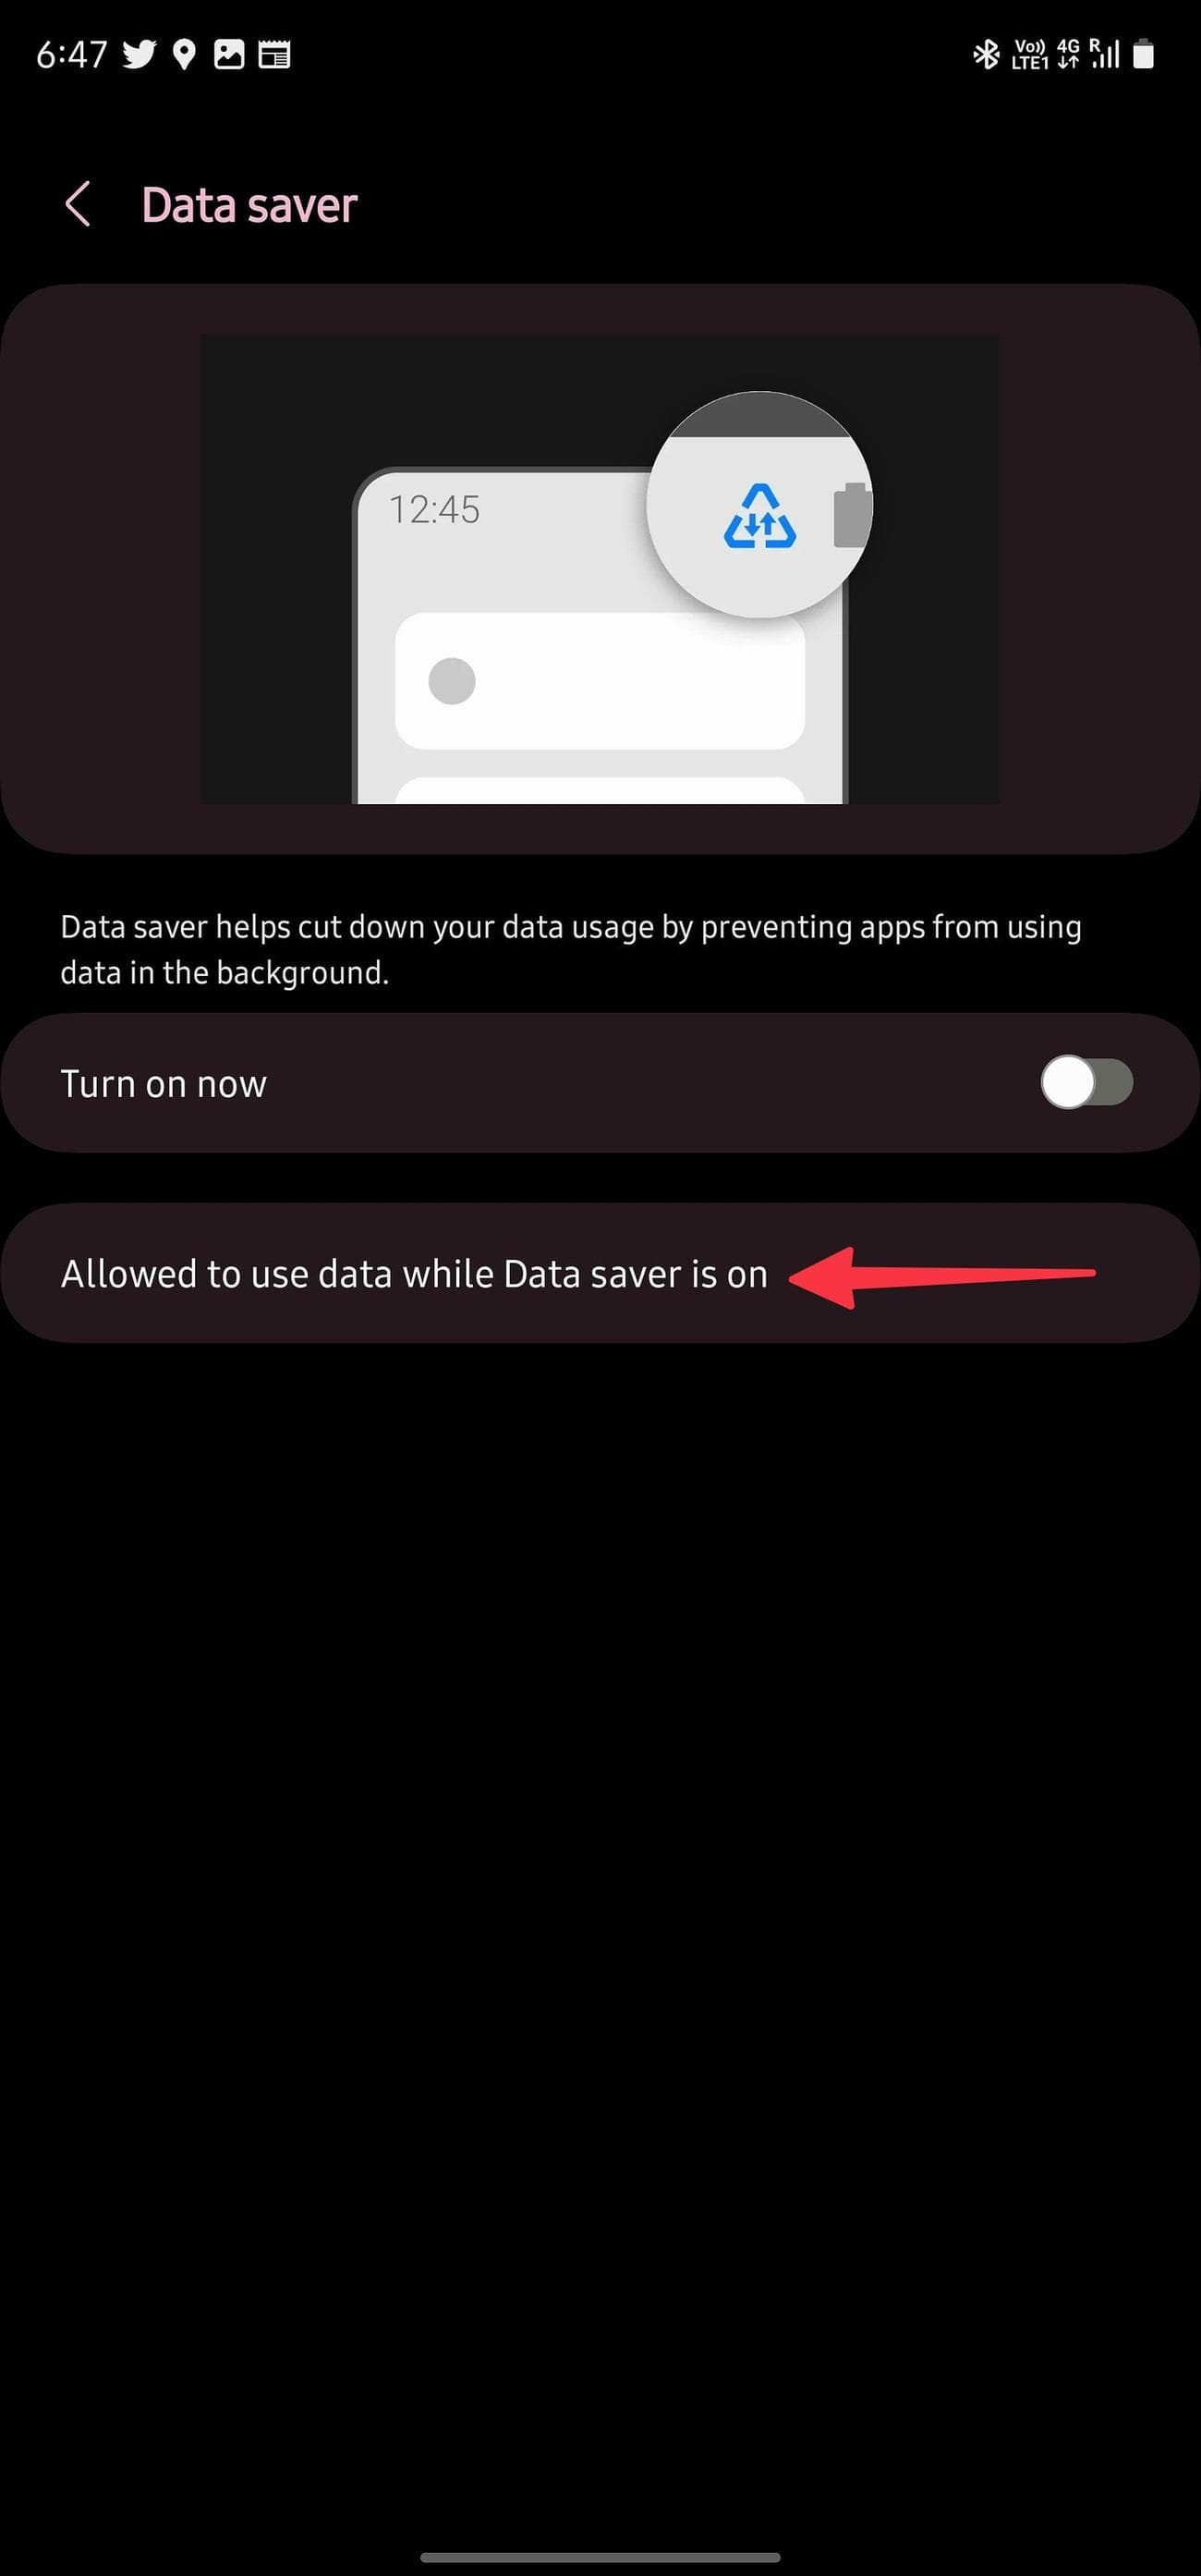Tap the blue data saver triangle icon
The image size is (1201, 2576).
tap(759, 517)
